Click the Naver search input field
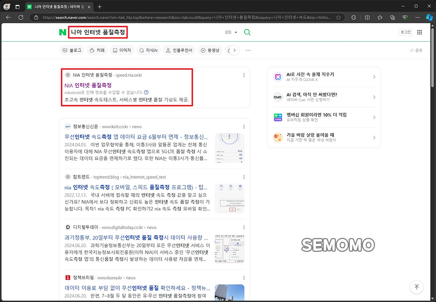The height and width of the screenshot is (302, 436). pyautogui.click(x=145, y=32)
